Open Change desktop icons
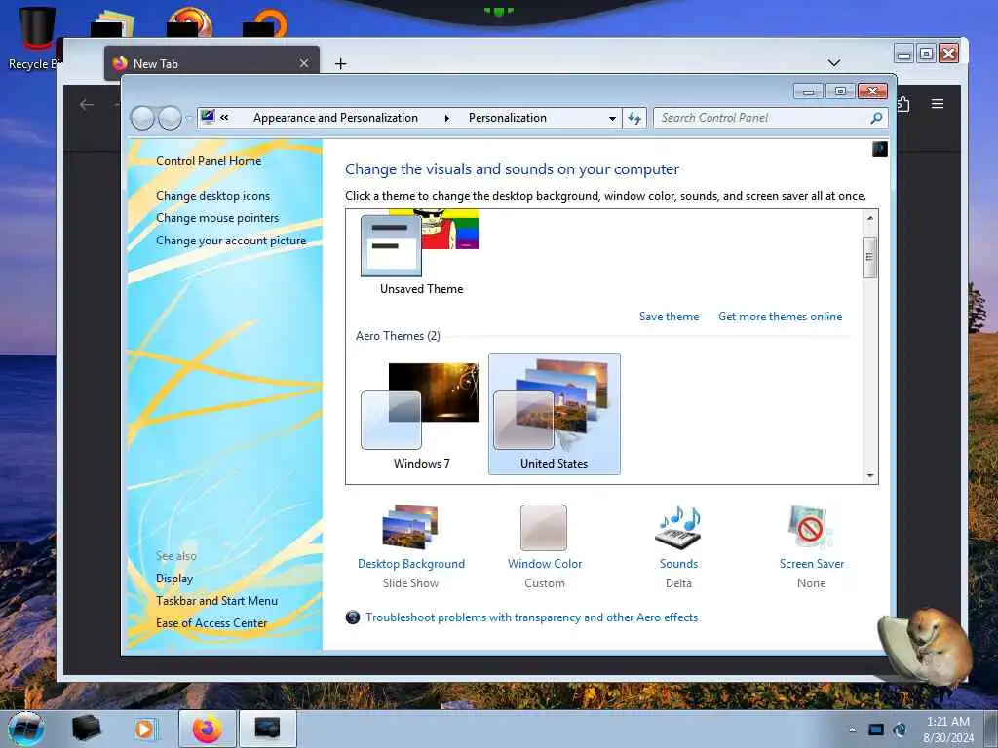Screen dimensions: 998x748 [x=212, y=195]
